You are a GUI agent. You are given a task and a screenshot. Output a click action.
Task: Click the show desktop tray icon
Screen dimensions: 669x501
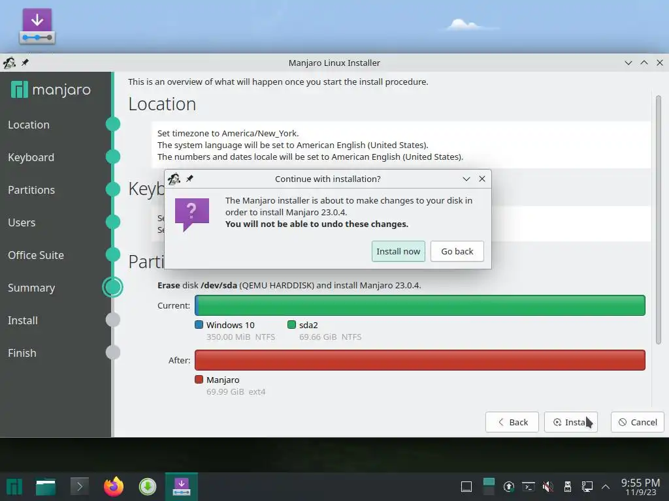point(466,487)
